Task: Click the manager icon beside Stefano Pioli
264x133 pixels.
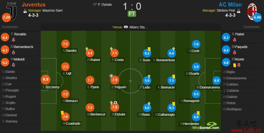Action: point(239,11)
